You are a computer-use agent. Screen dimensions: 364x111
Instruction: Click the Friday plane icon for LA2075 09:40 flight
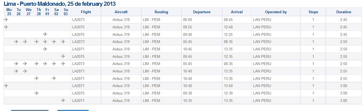(45, 34)
